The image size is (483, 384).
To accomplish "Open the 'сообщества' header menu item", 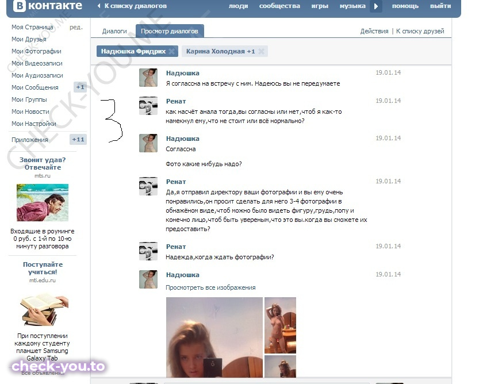I will (x=279, y=6).
